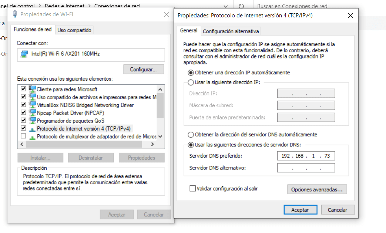Select VirtualBox NDIS6 Bridged Networking Driver row text
Viewport: 386px width, 233px height.
point(85,105)
